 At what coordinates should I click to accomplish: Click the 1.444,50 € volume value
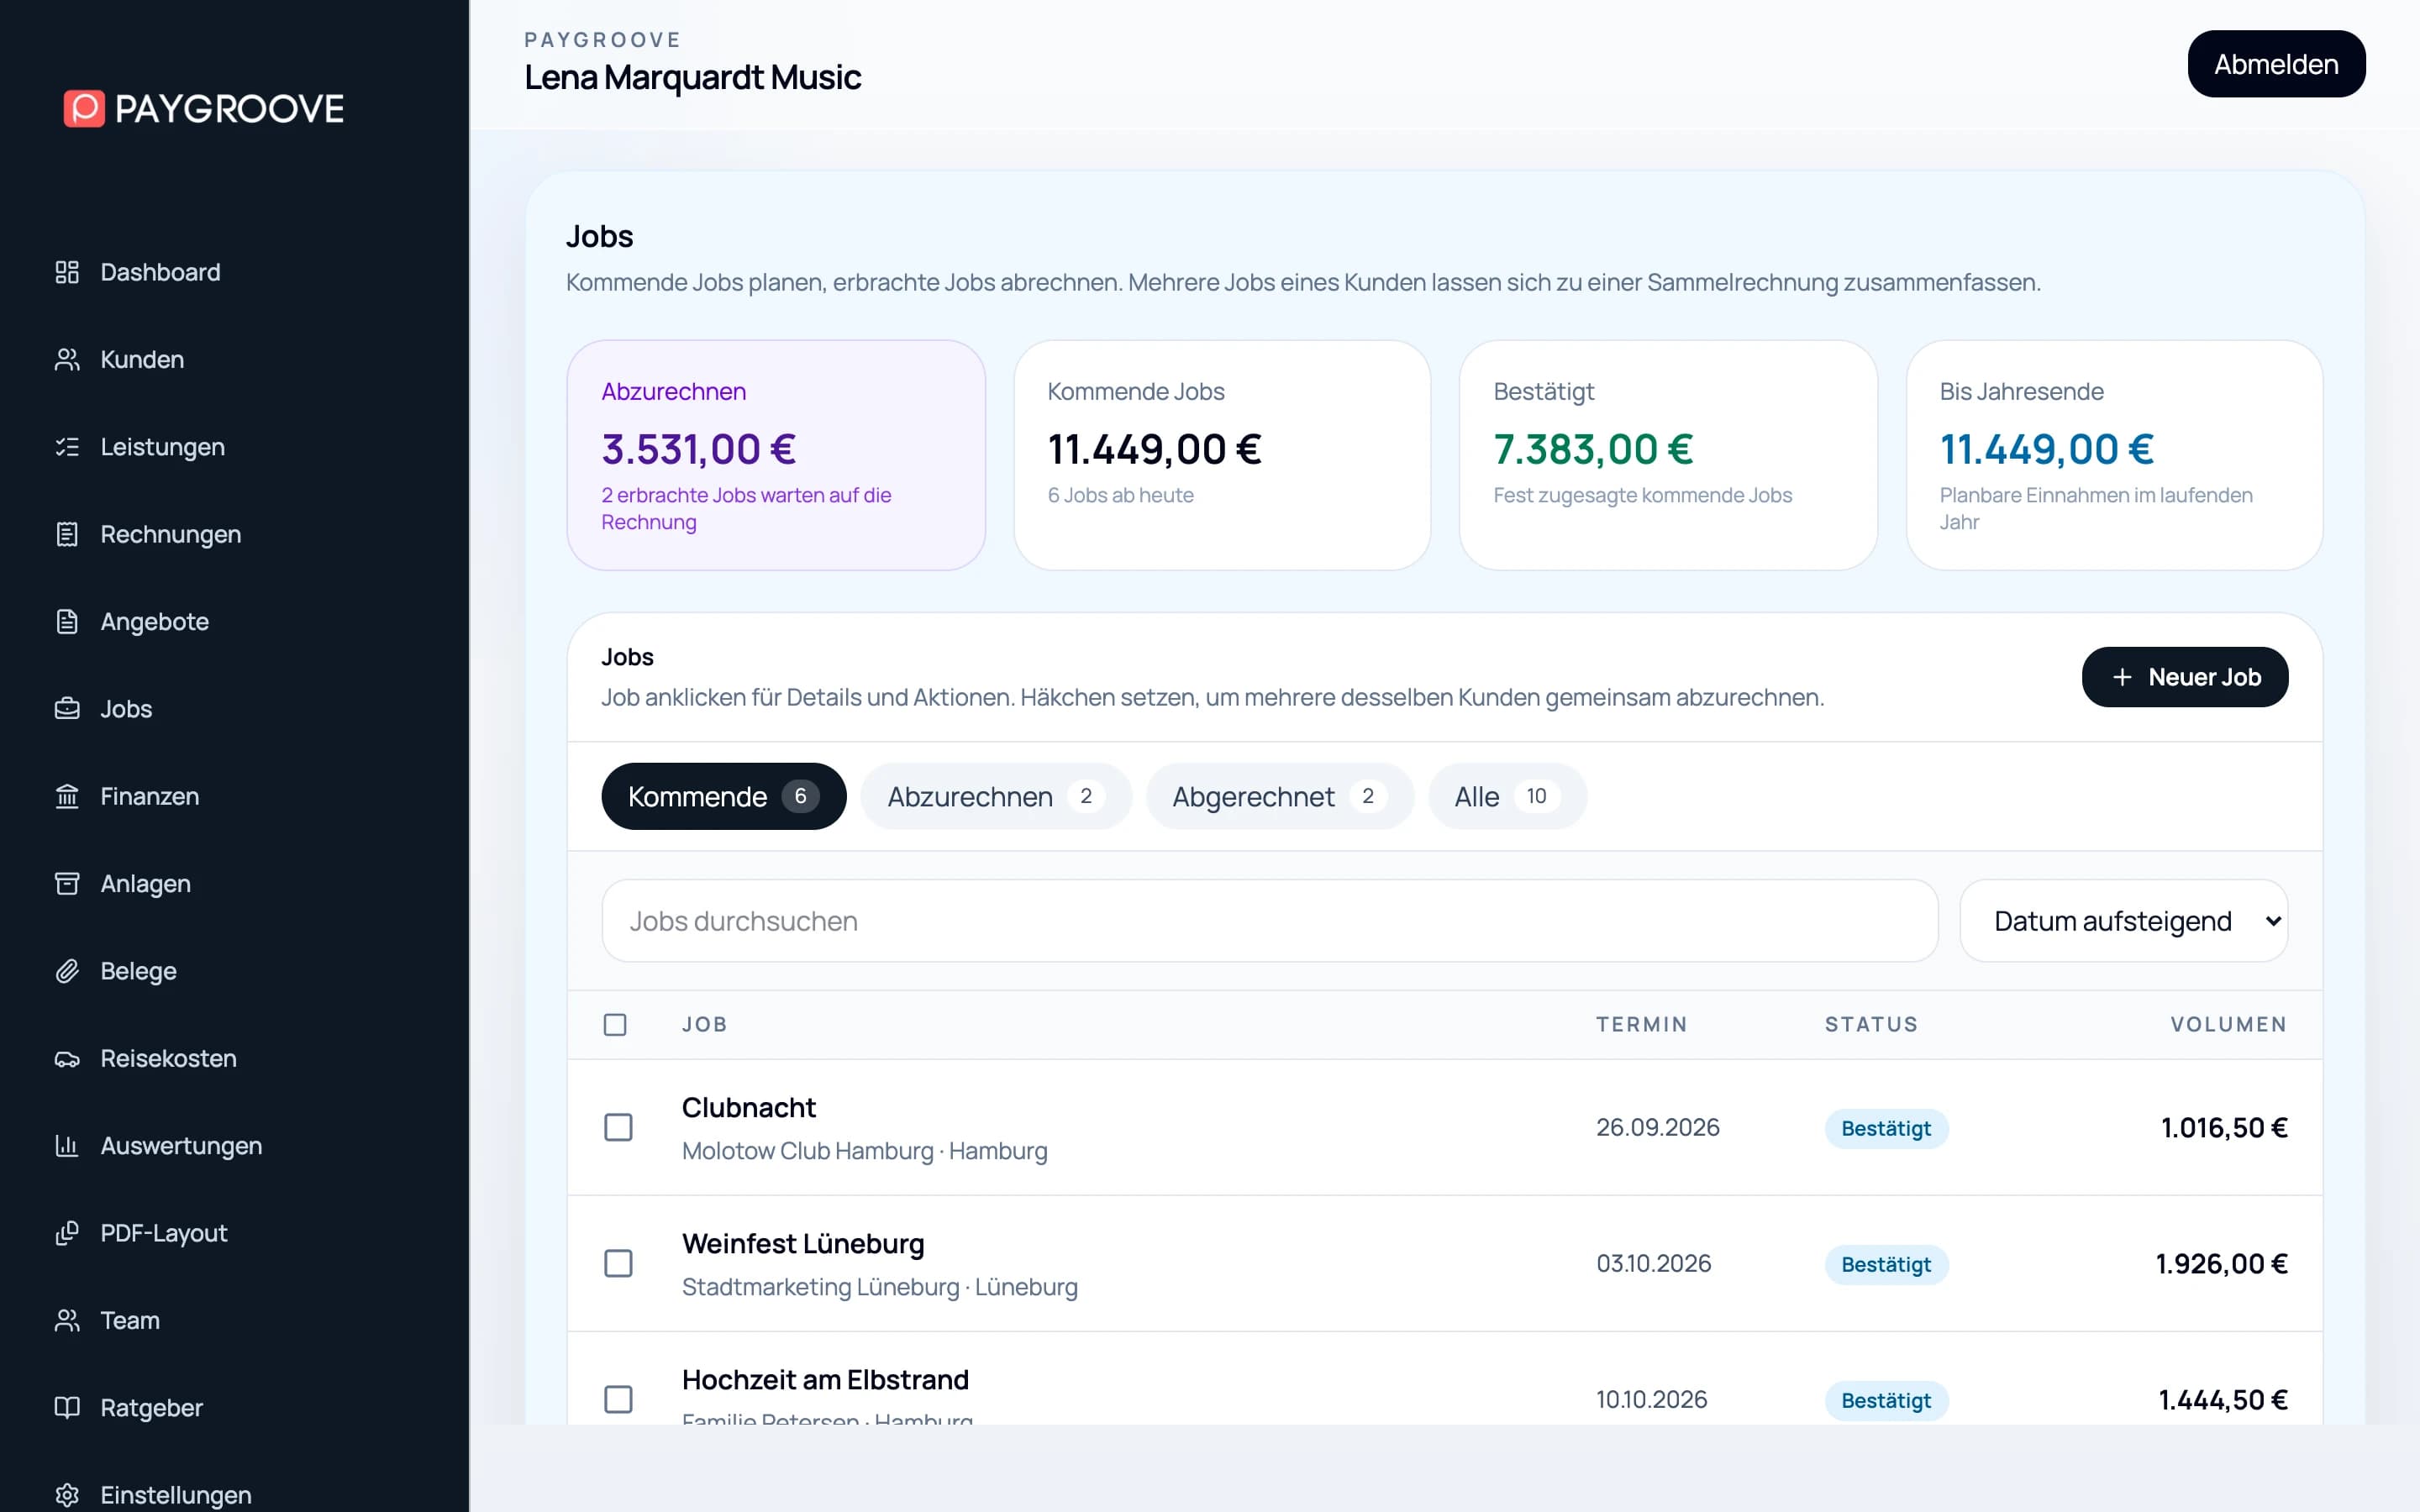[x=2223, y=1399]
